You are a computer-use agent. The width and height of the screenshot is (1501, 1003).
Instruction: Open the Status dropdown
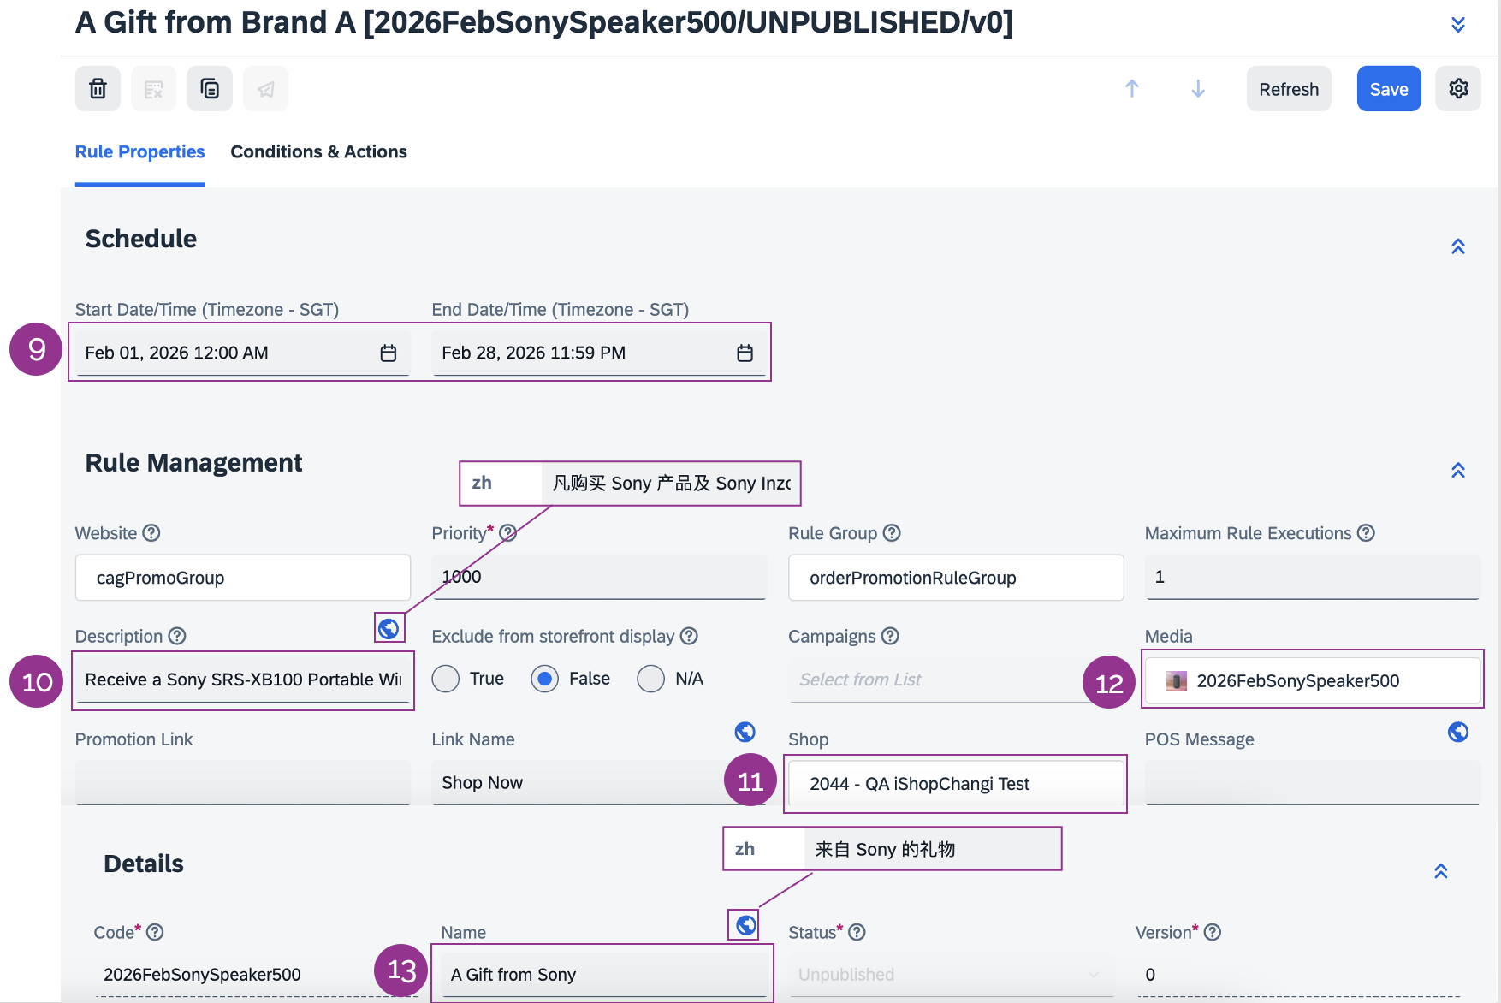click(x=950, y=975)
